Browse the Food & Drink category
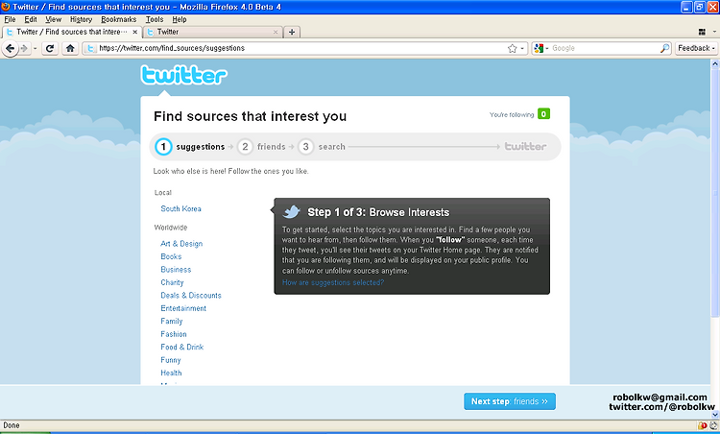The height and width of the screenshot is (434, 720). (181, 347)
